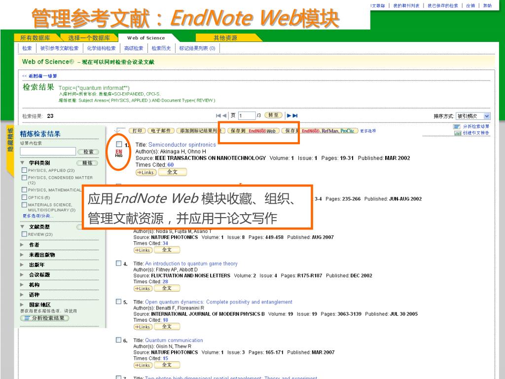Click Times Cited 60 link
Image resolution: width=505 pixels, height=379 pixels.
coord(170,165)
